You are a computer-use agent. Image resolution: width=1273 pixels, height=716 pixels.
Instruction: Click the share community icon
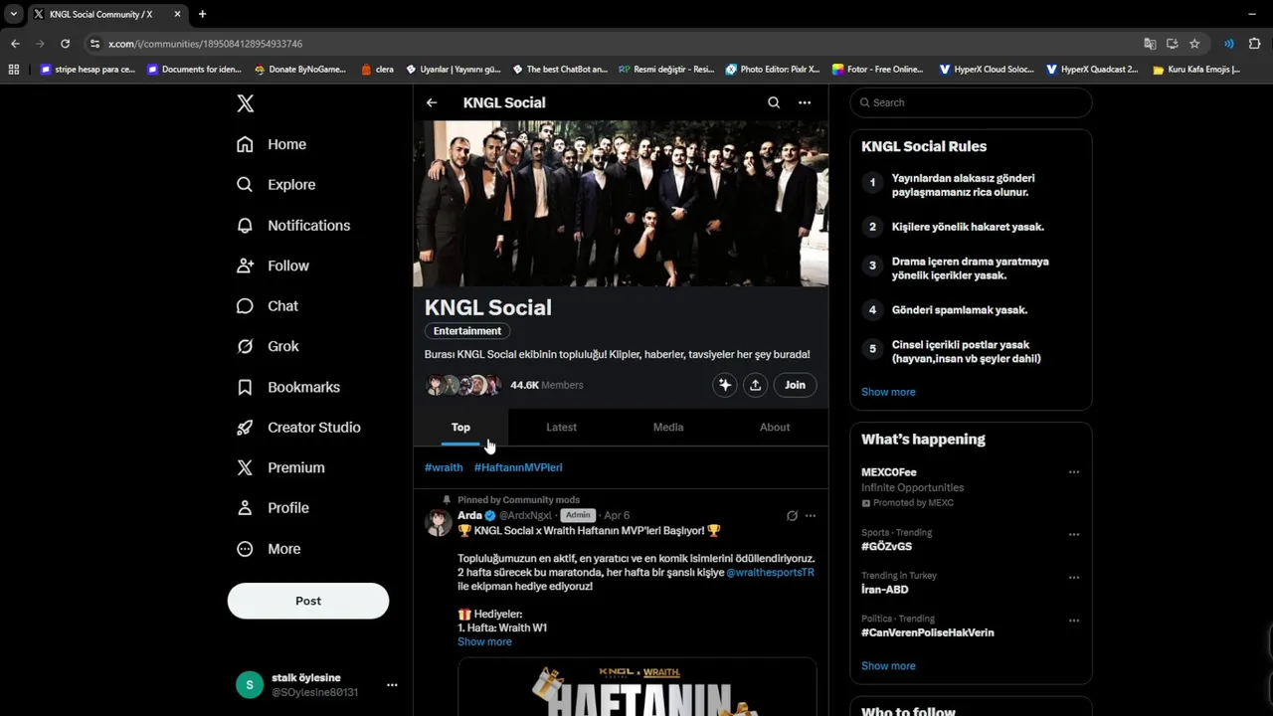[x=756, y=385]
